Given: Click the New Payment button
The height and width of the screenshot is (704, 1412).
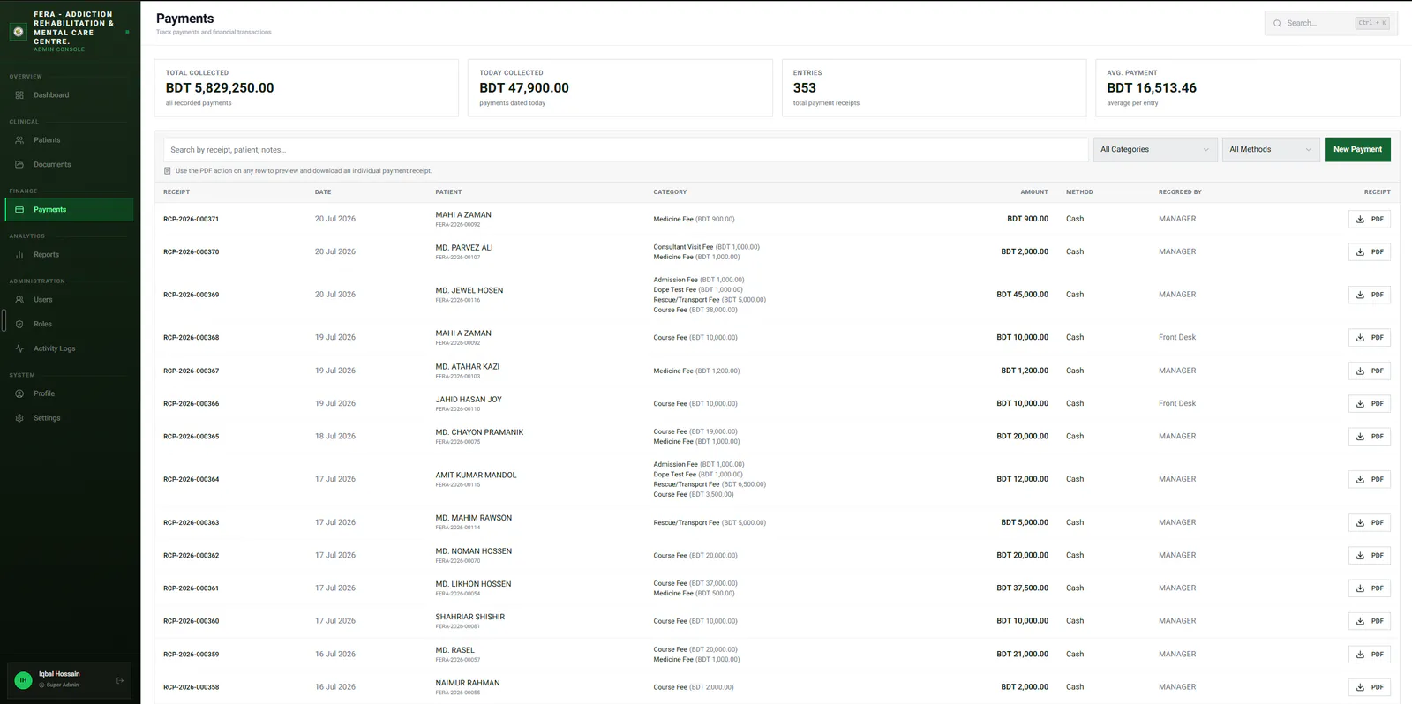Looking at the screenshot, I should coord(1357,150).
